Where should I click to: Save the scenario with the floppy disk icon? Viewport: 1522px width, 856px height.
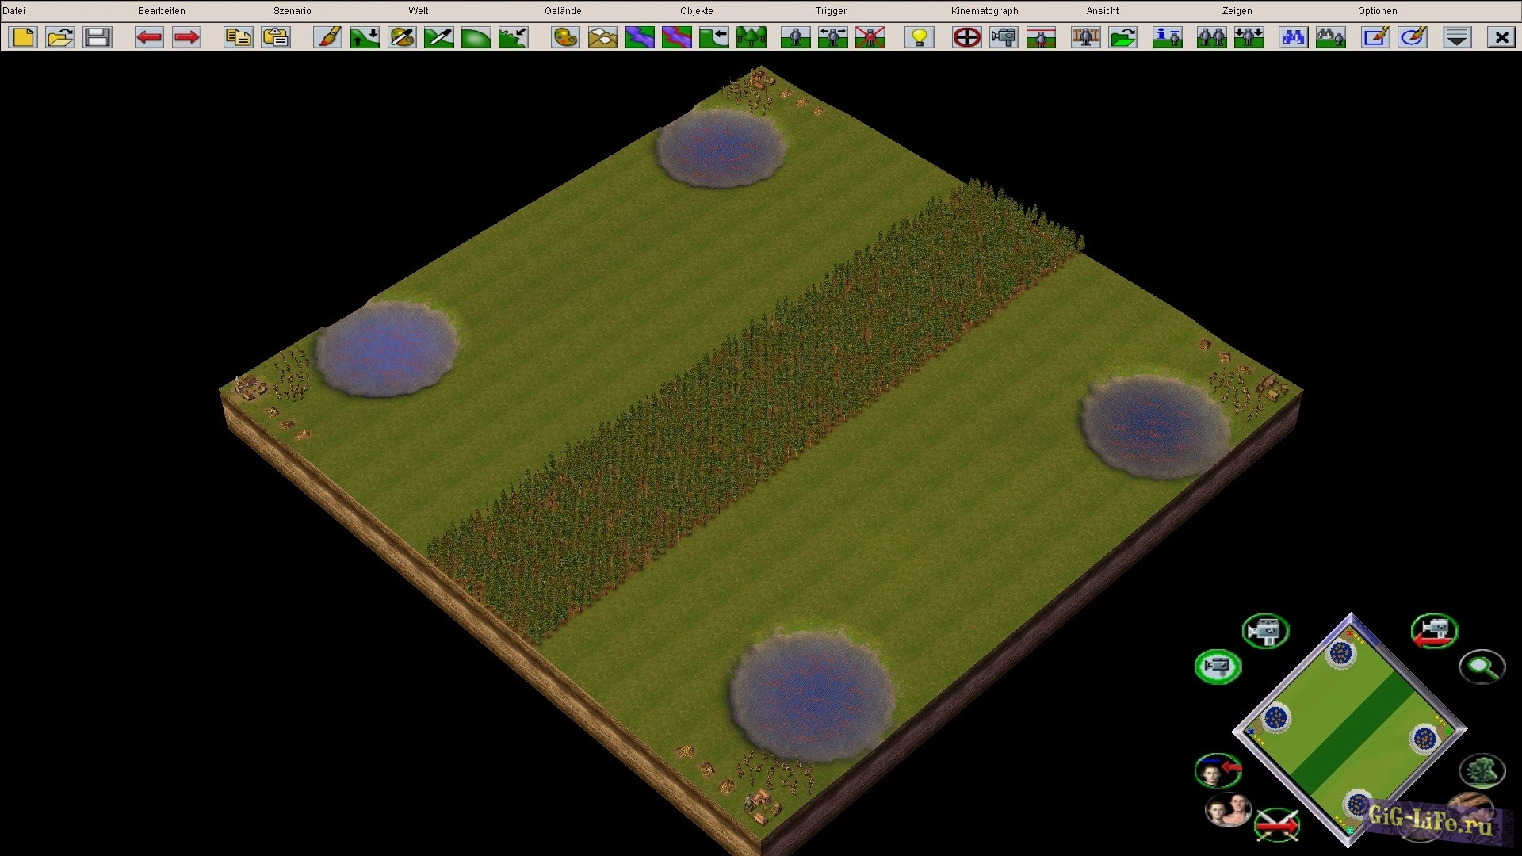(98, 37)
